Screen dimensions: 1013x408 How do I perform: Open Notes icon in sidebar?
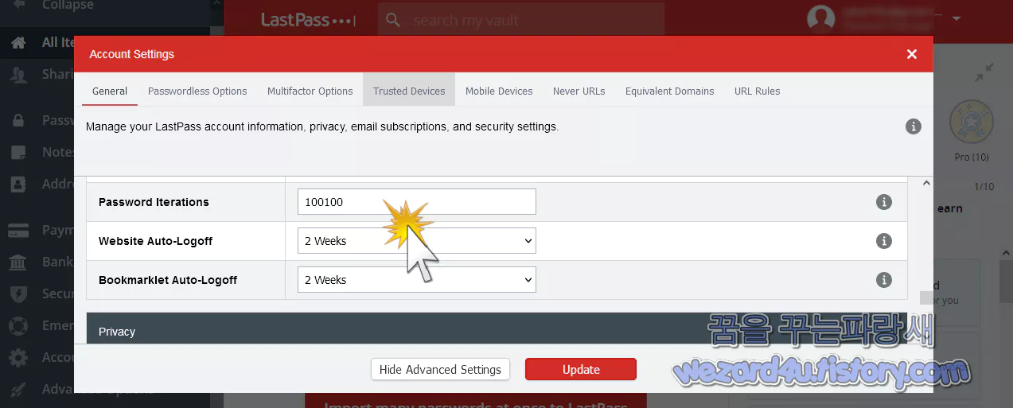[x=18, y=152]
